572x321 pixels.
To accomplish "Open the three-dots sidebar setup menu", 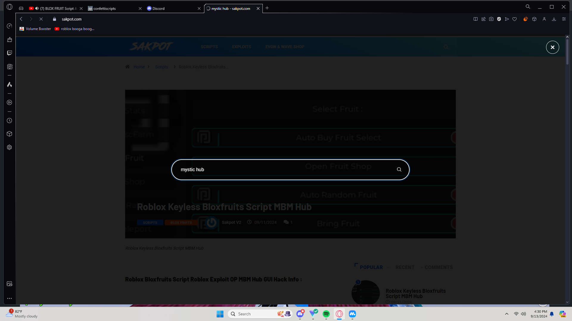I will pos(10,298).
